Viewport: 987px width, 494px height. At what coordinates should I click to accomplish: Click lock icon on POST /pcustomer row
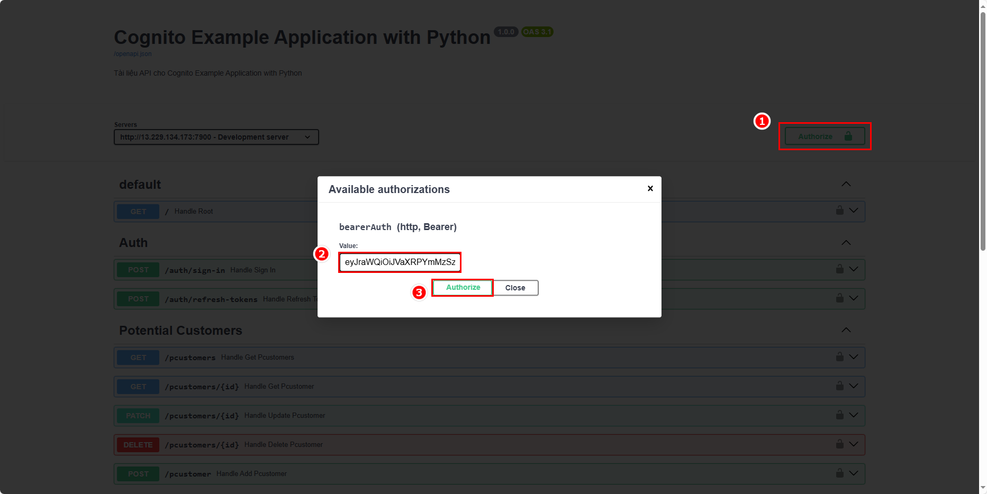pyautogui.click(x=839, y=473)
